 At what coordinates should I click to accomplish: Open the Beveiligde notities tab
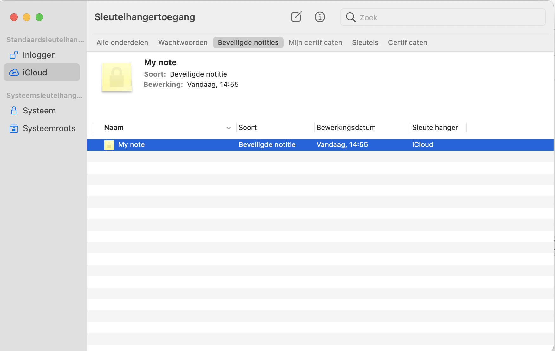[x=248, y=42]
